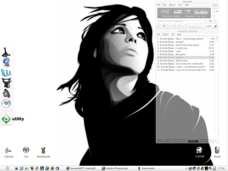The width and height of the screenshot is (228, 171).
Task: Launch the CD disc icon in the dock
Action: pyautogui.click(x=6, y=104)
